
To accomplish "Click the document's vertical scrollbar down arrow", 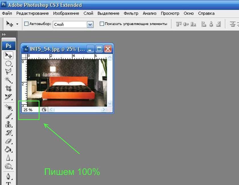I will coord(110,104).
